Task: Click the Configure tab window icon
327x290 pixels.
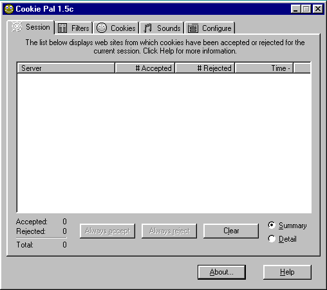Action: pyautogui.click(x=192, y=28)
